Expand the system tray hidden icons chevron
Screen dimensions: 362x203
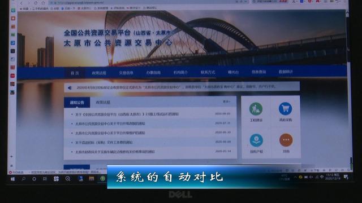(295, 177)
